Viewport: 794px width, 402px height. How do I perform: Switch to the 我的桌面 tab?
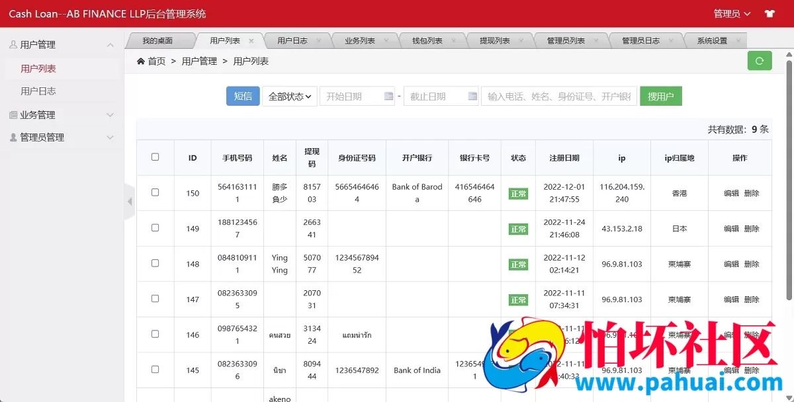[157, 40]
